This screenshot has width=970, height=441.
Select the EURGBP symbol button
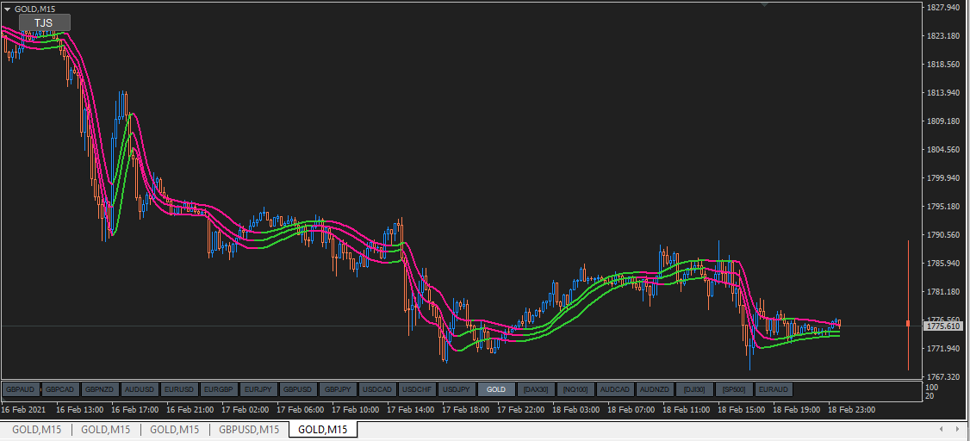219,389
